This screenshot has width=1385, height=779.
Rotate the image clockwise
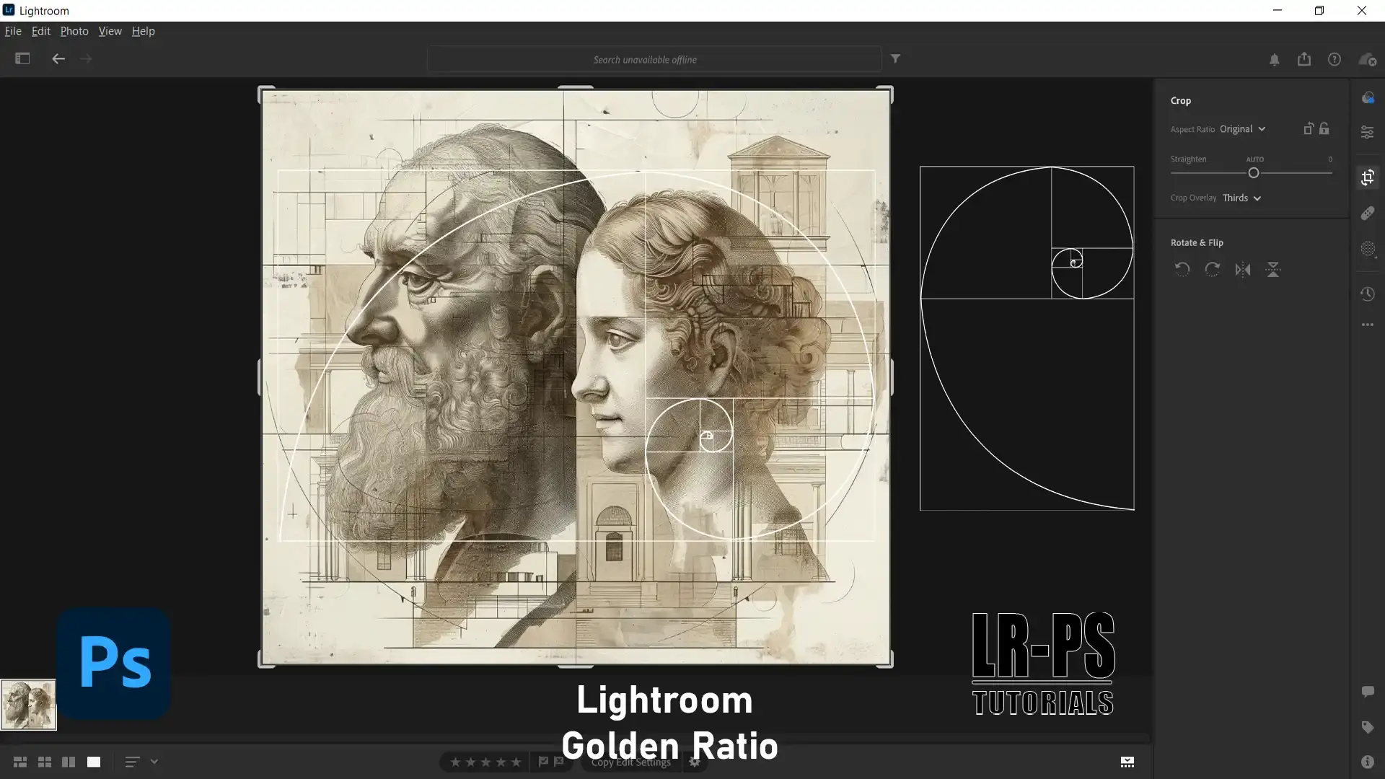click(x=1213, y=269)
